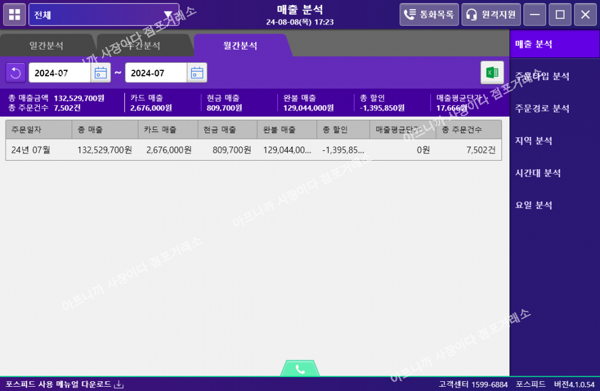Open the 통화목록 call list
The image size is (600, 391).
(429, 14)
